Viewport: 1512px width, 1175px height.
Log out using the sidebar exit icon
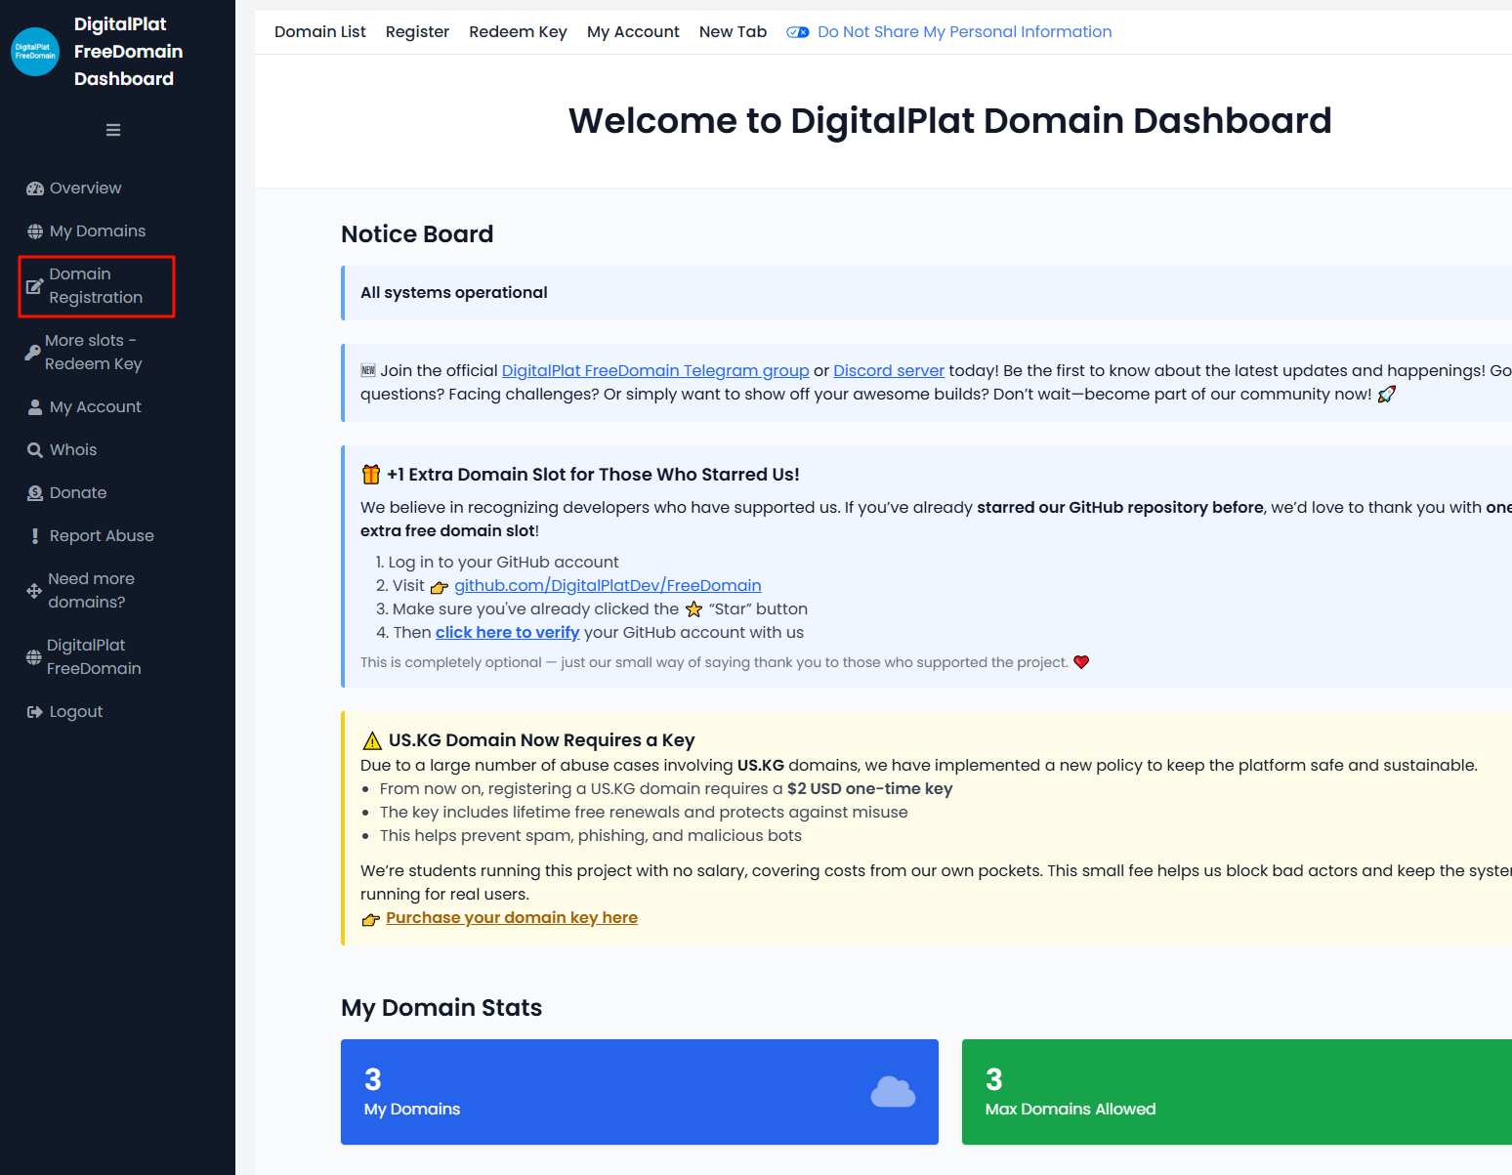[x=35, y=712]
